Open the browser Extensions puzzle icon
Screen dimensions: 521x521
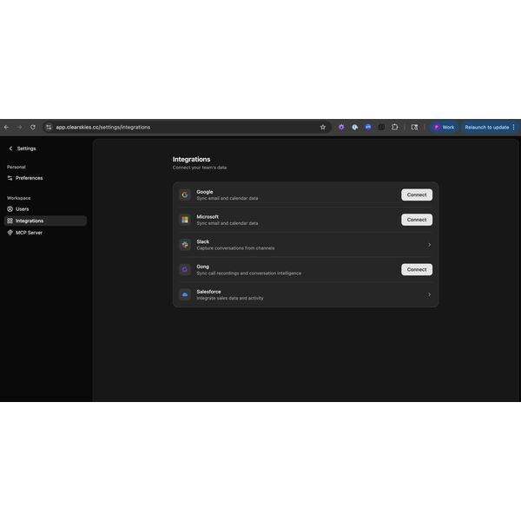coord(394,127)
